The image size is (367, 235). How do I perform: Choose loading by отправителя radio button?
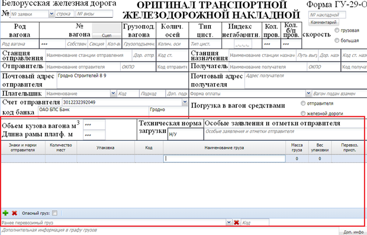[x=303, y=103]
